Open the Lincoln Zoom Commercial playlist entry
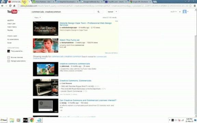 (71, 91)
